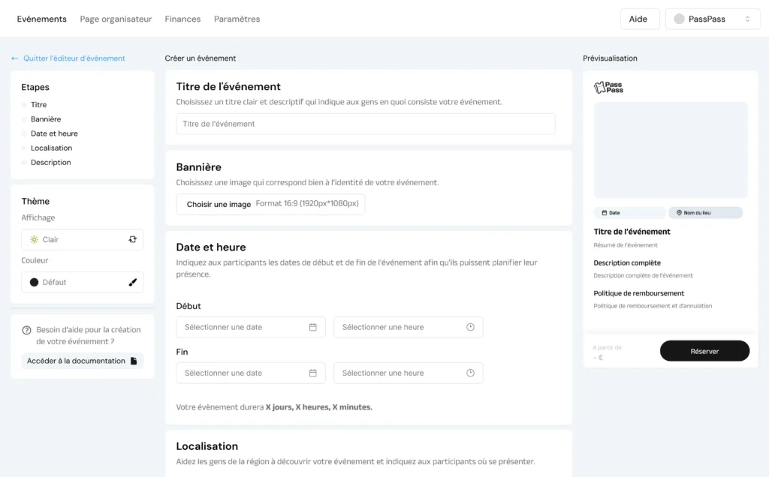Click the clock icon in Début time field

pyautogui.click(x=471, y=327)
